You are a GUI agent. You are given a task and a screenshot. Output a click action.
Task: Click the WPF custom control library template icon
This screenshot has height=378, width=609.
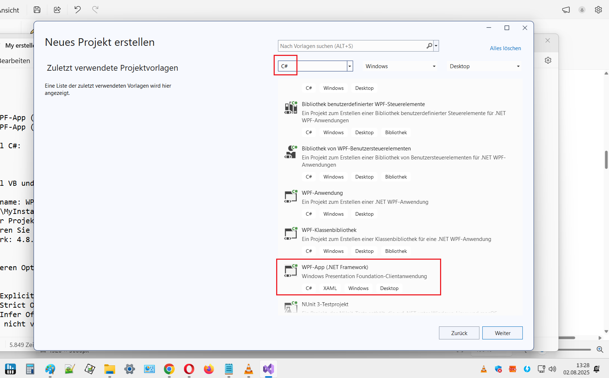click(x=291, y=107)
